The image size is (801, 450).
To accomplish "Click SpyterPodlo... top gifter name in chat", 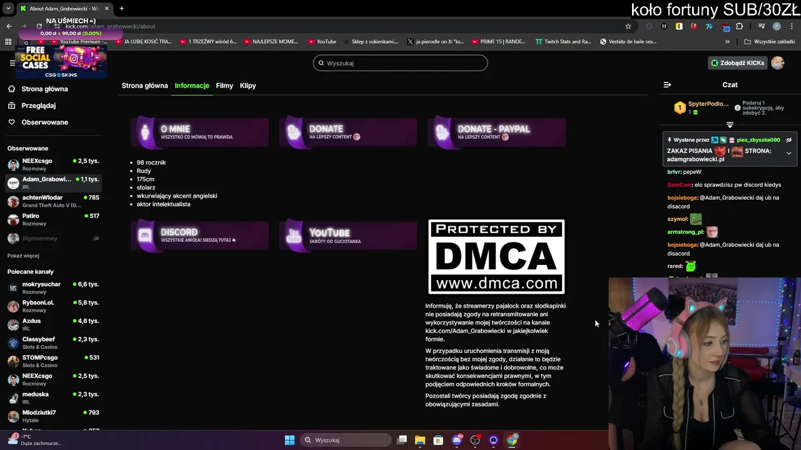I will coord(708,104).
